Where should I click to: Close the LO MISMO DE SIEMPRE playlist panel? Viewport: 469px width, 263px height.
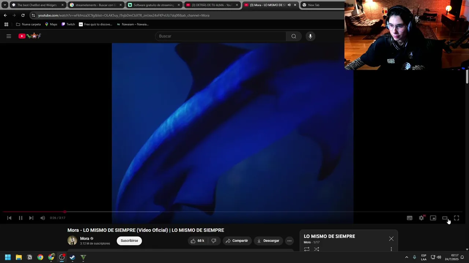[x=391, y=239]
